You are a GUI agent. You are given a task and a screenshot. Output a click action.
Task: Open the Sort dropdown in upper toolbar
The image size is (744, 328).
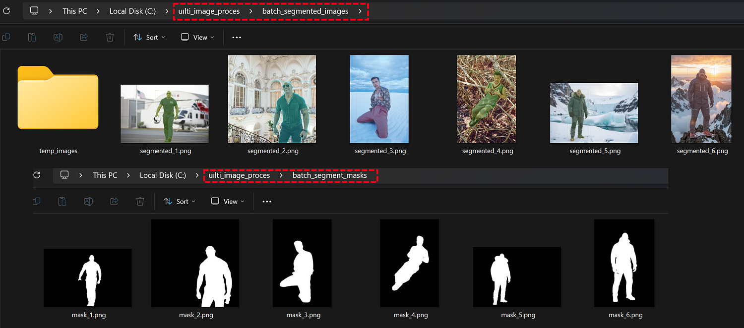pyautogui.click(x=149, y=37)
